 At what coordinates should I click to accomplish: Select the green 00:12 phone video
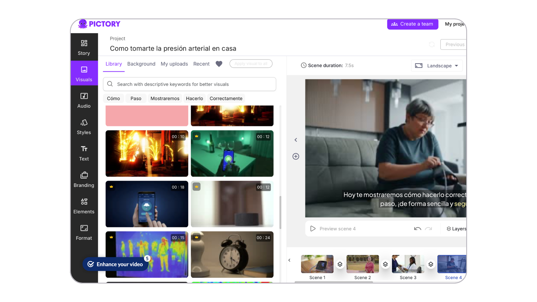point(232,154)
